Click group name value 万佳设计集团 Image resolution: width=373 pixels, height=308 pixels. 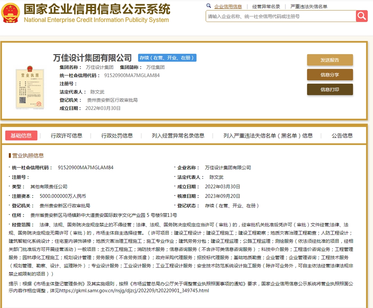(100, 67)
